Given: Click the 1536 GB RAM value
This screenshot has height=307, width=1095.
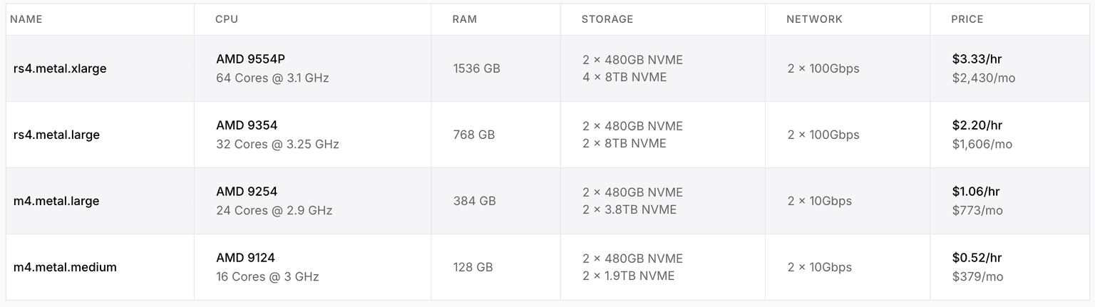Looking at the screenshot, I should point(476,68).
